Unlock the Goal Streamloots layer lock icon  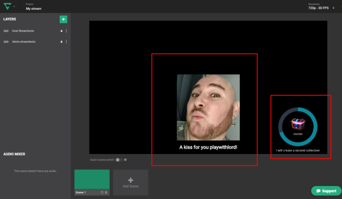(61, 31)
